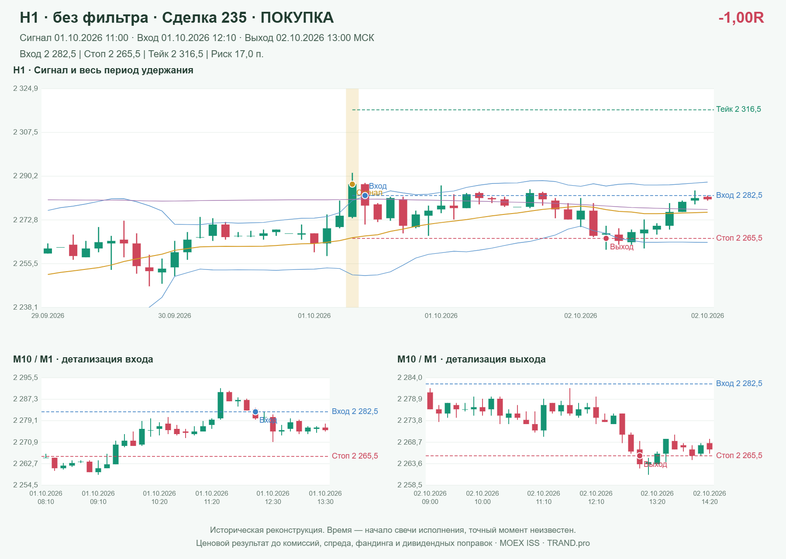The image size is (786, 559).
Task: Click the red exit marker in exit detail chart
Action: click(640, 456)
